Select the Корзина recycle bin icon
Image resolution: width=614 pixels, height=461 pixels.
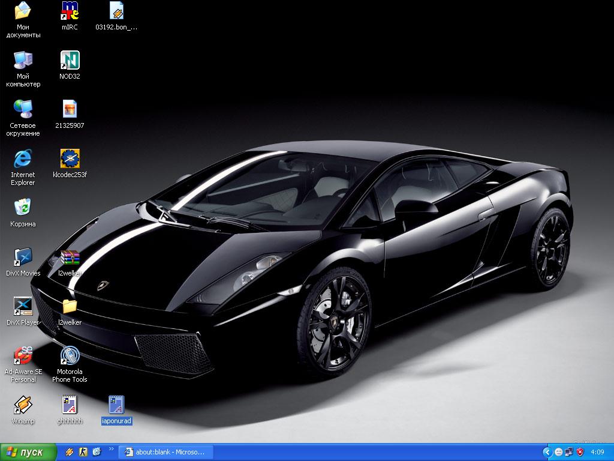click(23, 208)
